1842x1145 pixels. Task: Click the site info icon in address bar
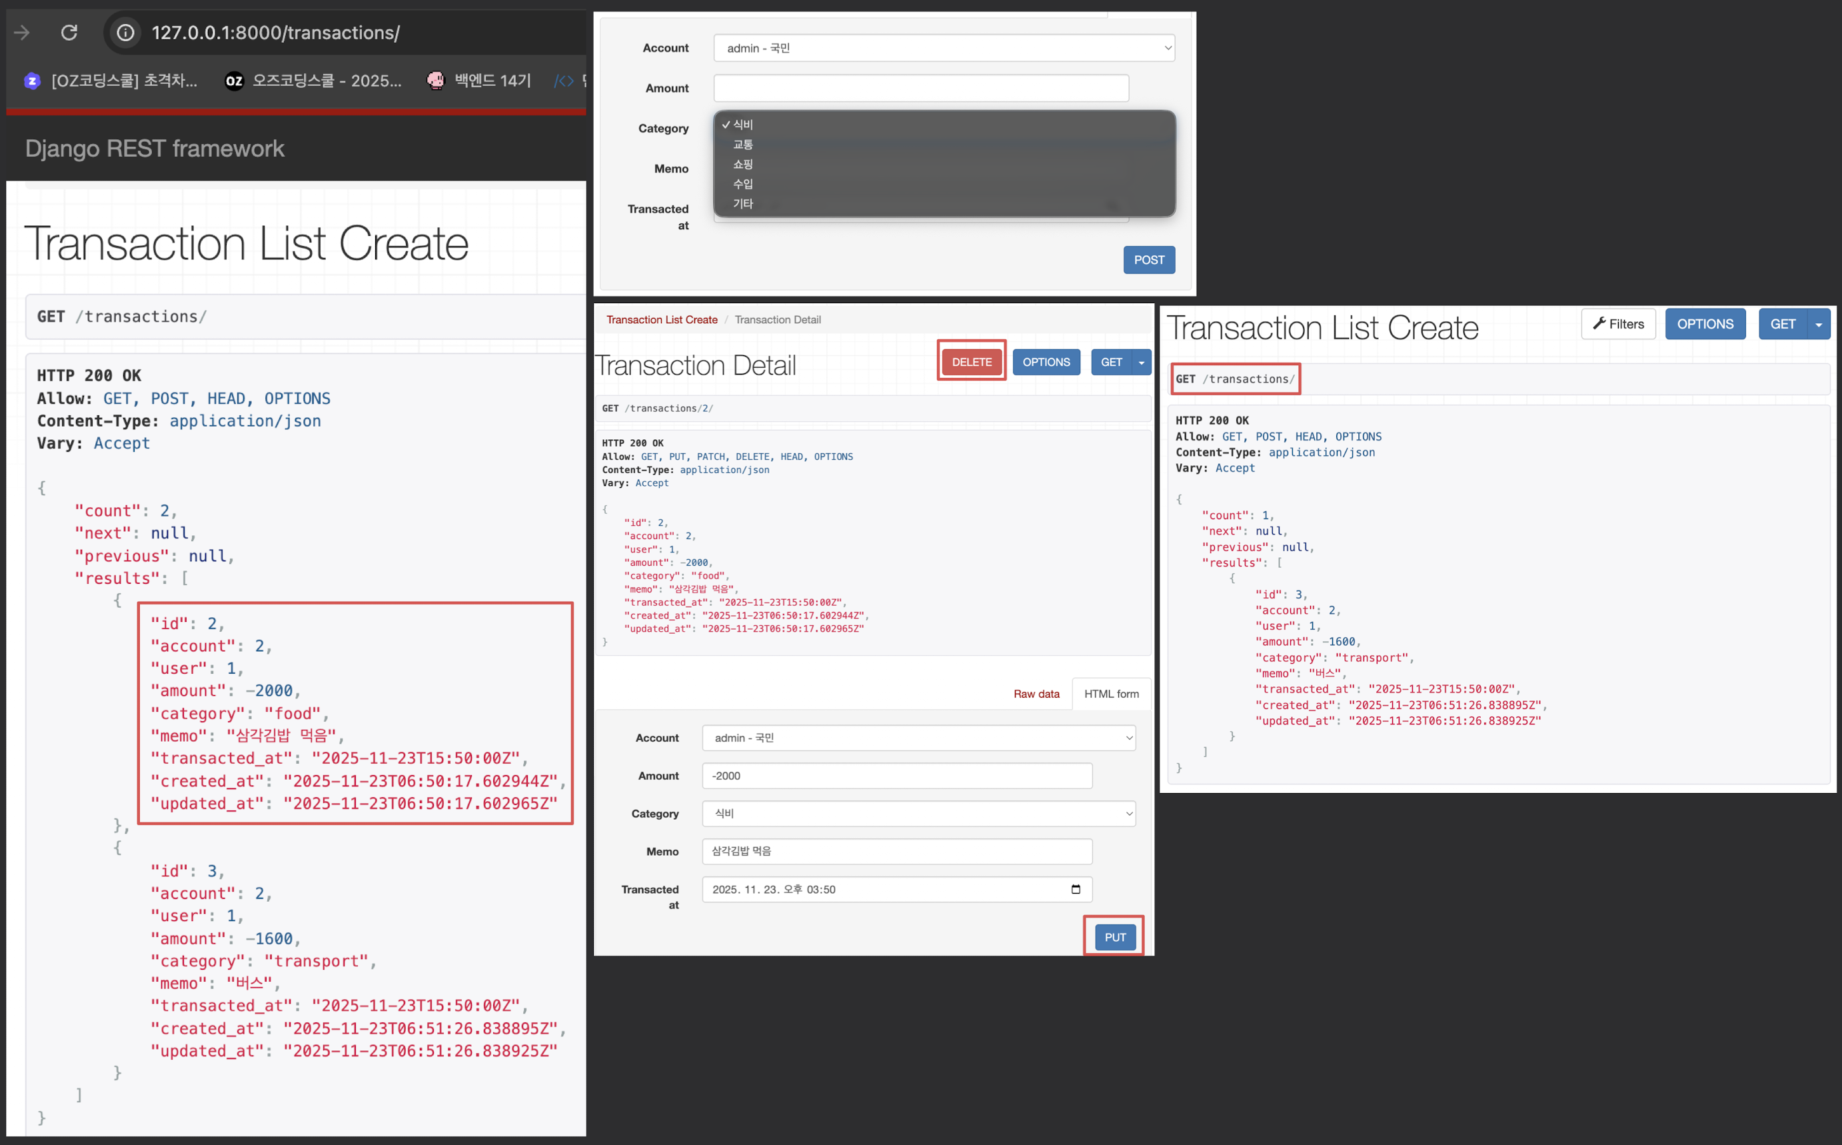click(x=126, y=33)
